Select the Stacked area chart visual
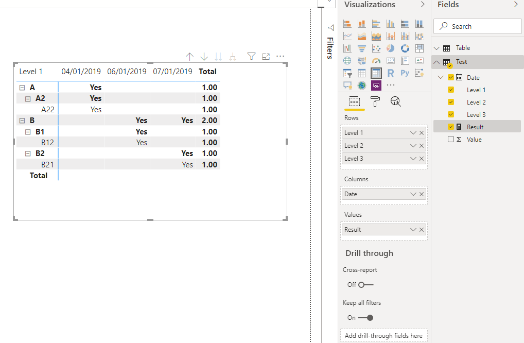This screenshot has width=524, height=343. click(361, 36)
